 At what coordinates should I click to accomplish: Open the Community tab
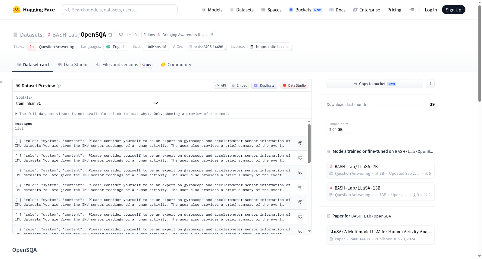point(176,65)
